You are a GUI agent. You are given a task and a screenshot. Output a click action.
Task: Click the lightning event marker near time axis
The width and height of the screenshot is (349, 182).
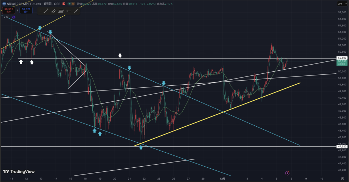coord(287,173)
